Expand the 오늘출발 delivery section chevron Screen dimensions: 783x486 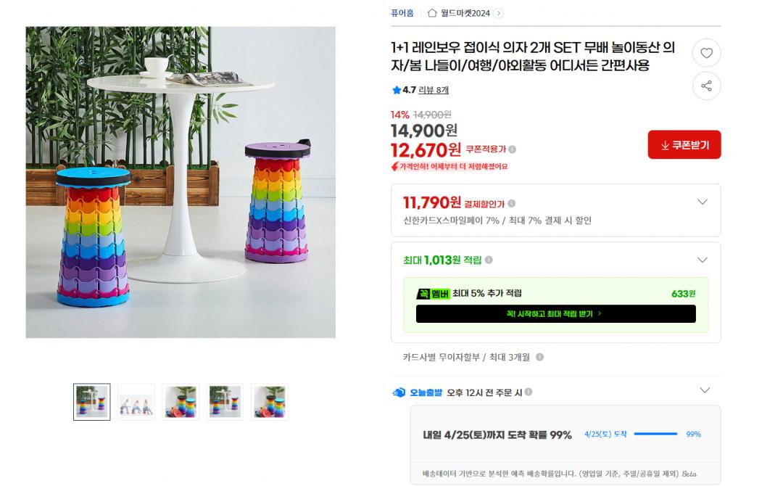click(x=705, y=390)
